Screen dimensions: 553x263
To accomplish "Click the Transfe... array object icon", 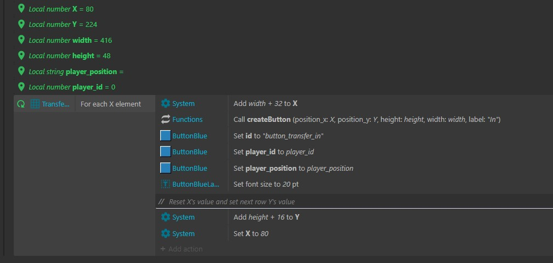I will (x=35, y=104).
